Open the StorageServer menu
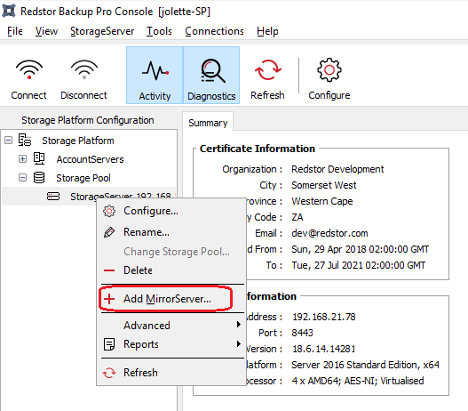The width and height of the screenshot is (468, 411). click(x=102, y=31)
